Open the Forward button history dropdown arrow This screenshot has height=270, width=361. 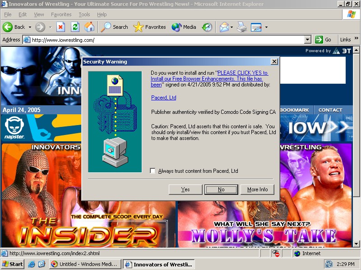(50, 27)
